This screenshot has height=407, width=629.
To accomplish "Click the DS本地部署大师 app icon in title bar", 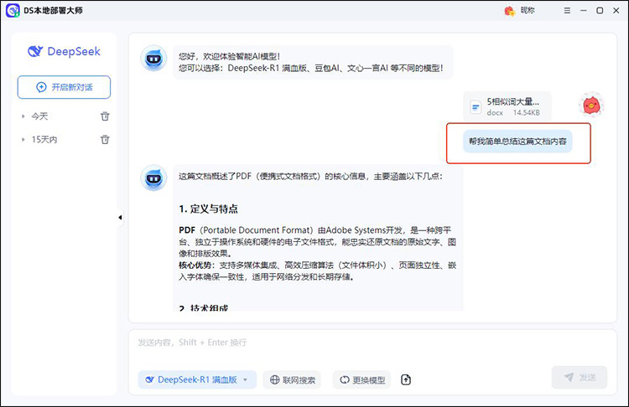I will (12, 10).
